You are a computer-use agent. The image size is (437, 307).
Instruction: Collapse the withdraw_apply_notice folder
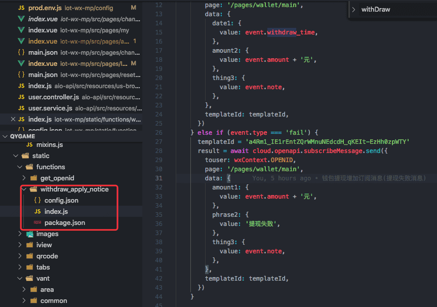[x=24, y=189]
